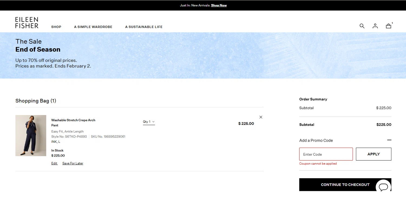
Task: Open the shopping bag icon
Action: point(388,26)
